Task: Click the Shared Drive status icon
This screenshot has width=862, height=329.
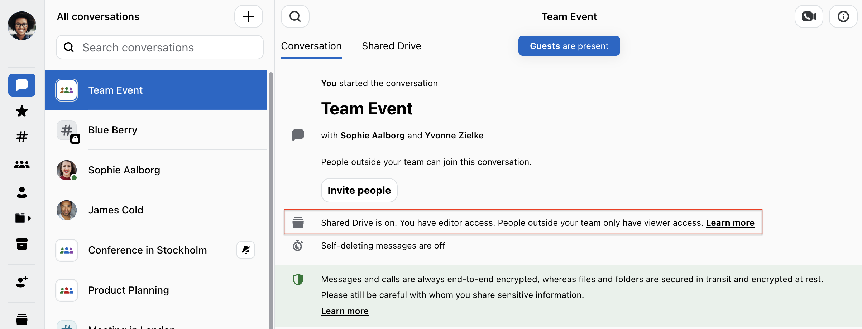Action: click(298, 222)
